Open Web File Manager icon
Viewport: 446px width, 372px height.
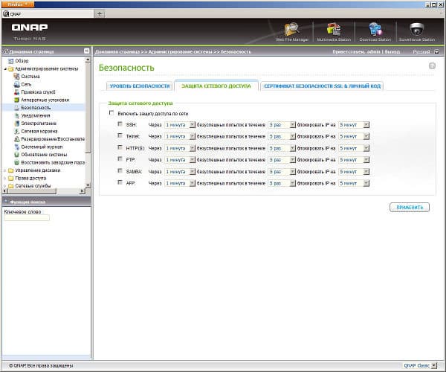(x=291, y=29)
